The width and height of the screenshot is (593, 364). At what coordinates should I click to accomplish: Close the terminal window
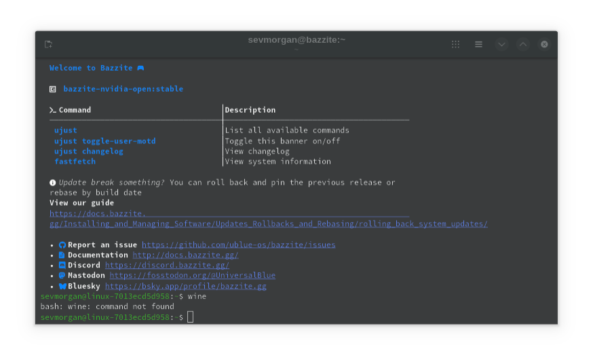pyautogui.click(x=544, y=44)
